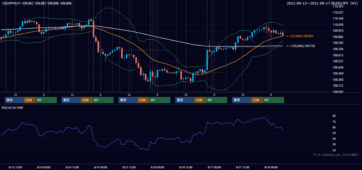
Task: Select the 2021-09-13～2021-09-17 date range header
Action: click(323, 3)
